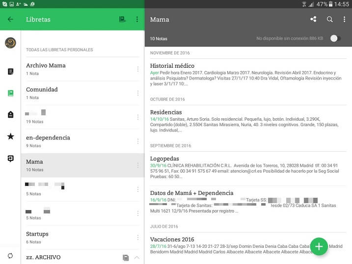
Task: Open options for Startups notebook
Action: click(x=137, y=238)
